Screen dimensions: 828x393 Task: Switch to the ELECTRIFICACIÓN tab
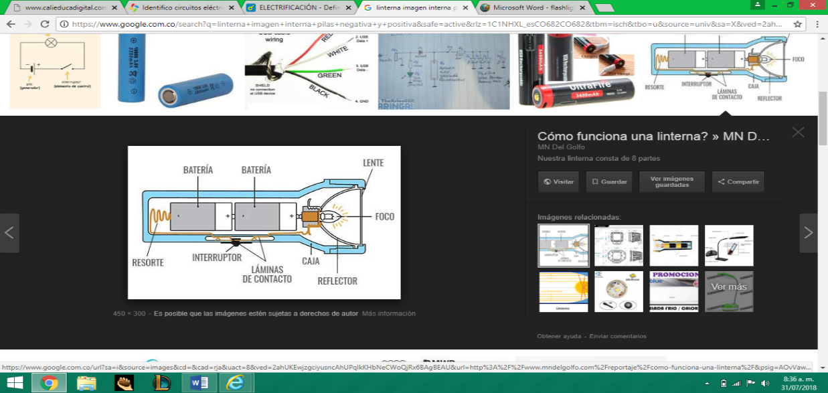pyautogui.click(x=299, y=7)
